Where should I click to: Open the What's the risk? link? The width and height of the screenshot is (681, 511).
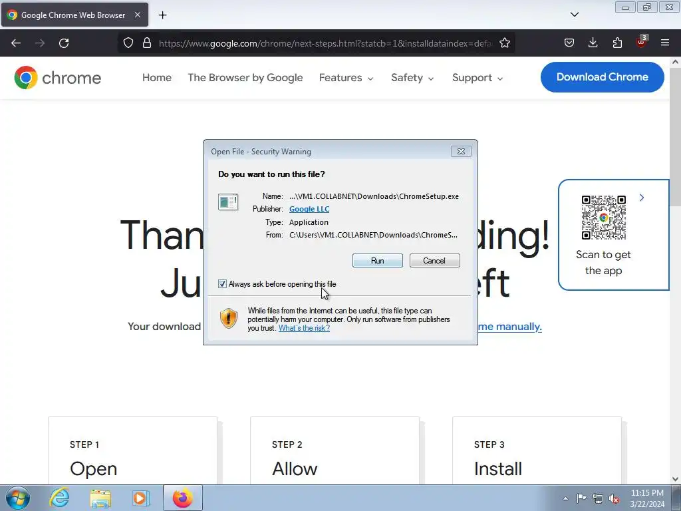point(304,328)
